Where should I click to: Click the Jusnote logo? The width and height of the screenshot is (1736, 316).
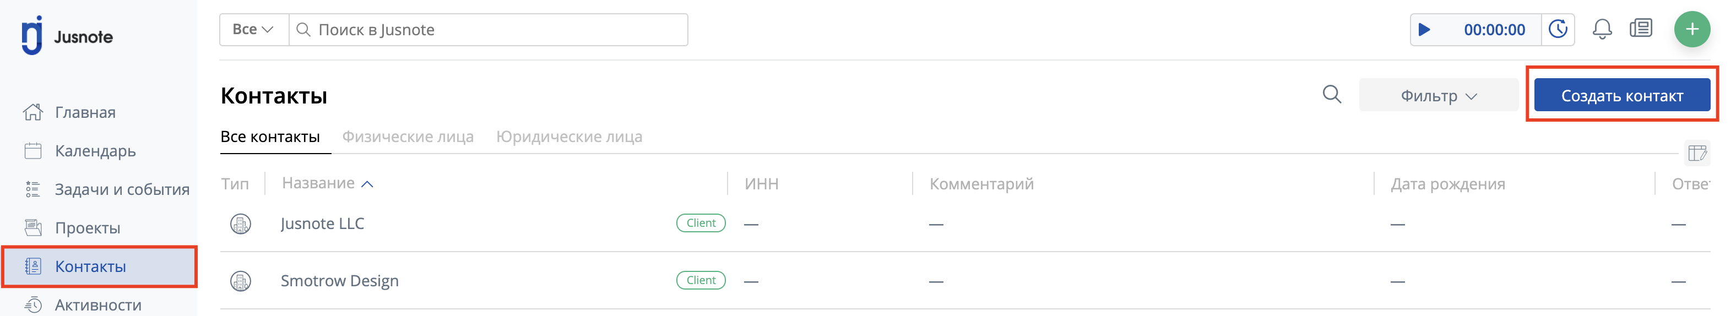click(x=67, y=36)
